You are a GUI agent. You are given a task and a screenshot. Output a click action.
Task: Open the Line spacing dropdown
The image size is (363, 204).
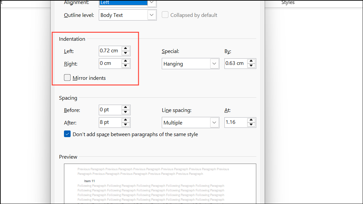point(214,122)
